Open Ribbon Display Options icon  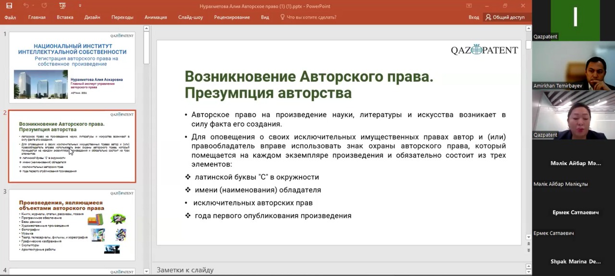[469, 6]
